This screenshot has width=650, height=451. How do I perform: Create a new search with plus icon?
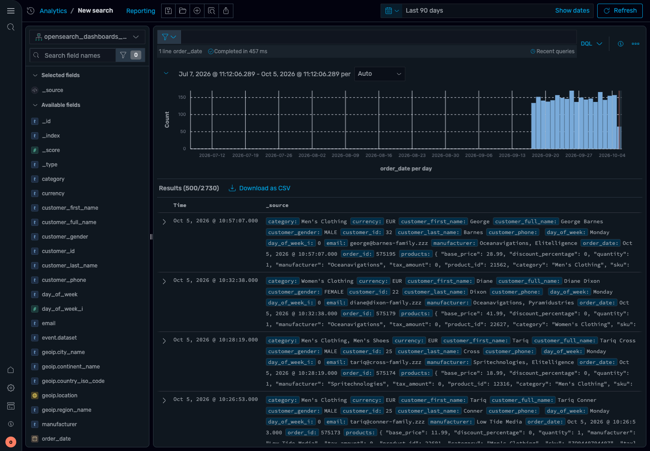[197, 11]
